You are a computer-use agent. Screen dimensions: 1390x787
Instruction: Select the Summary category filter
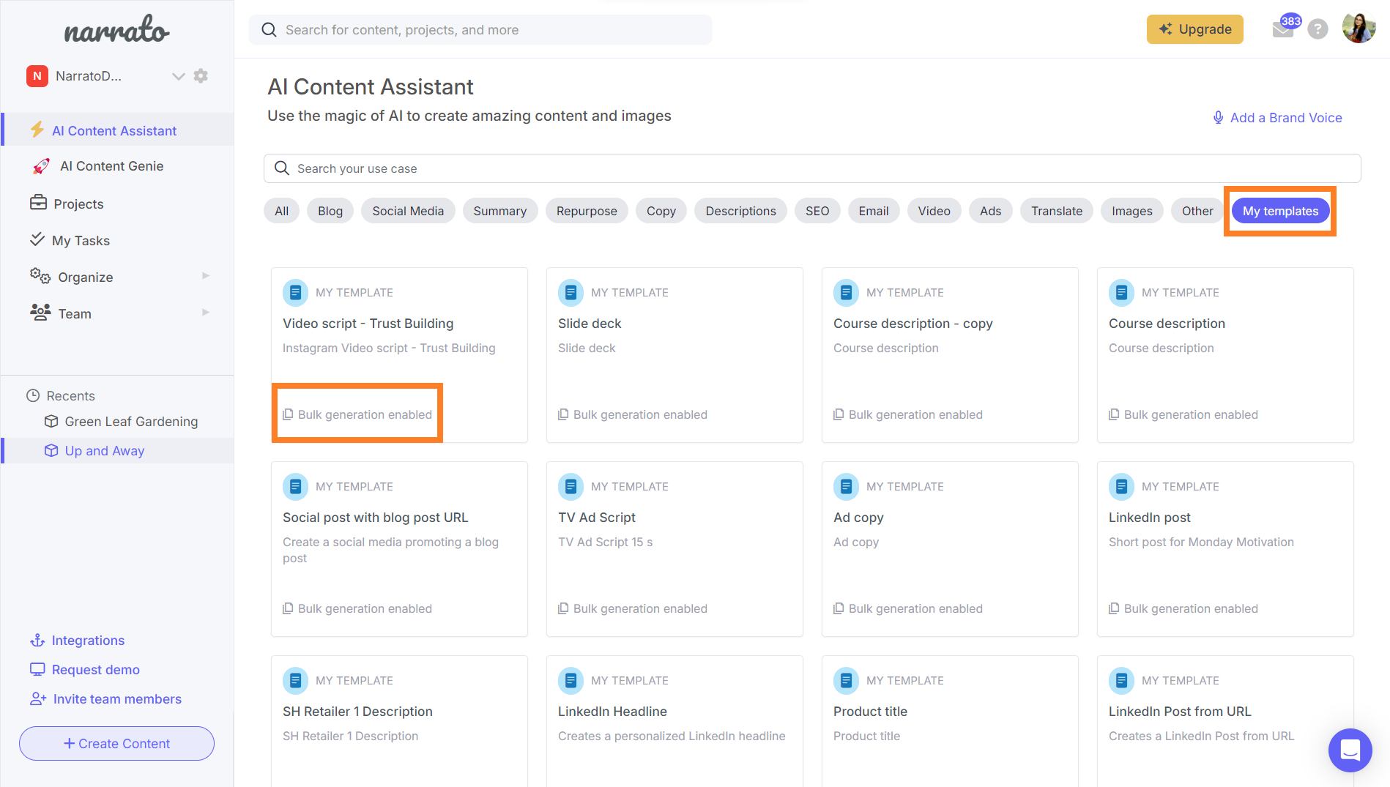coord(499,211)
